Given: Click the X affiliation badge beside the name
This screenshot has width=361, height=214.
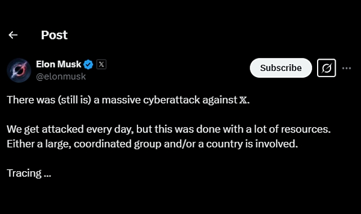Looking at the screenshot, I should point(101,64).
